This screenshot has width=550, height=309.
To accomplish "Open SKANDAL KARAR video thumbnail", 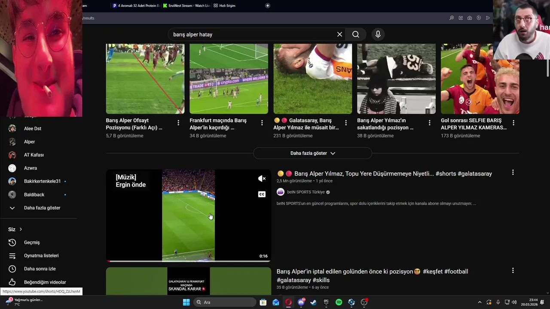I will [x=188, y=281].
